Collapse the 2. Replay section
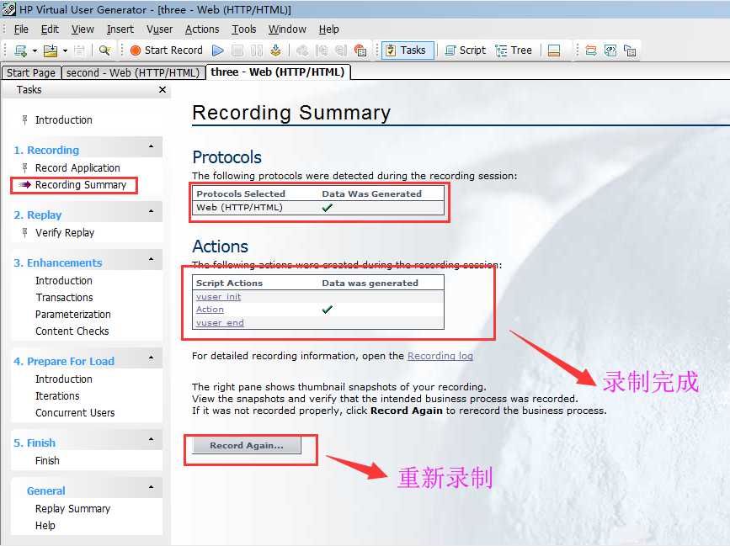 point(151,211)
